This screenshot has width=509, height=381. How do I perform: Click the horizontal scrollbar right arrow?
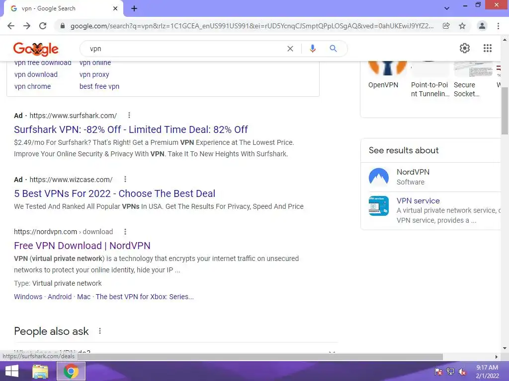496,357
